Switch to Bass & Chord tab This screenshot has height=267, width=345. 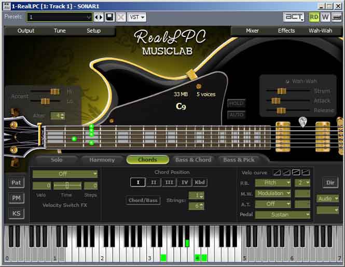tap(193, 159)
